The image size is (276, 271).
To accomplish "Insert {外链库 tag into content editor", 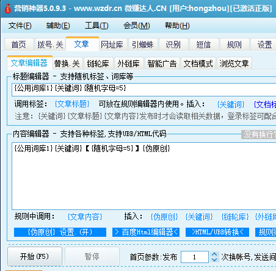I will [266, 217].
